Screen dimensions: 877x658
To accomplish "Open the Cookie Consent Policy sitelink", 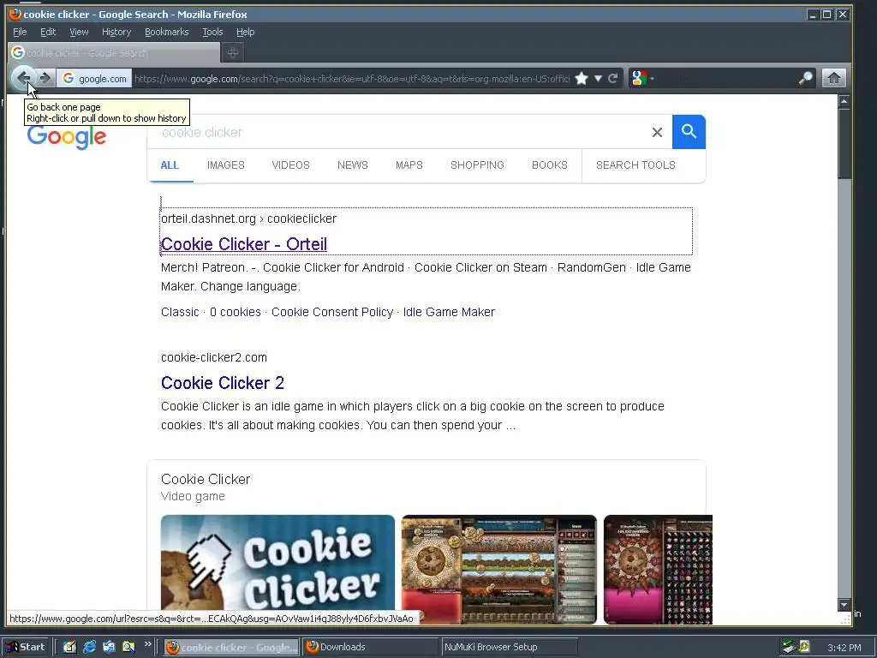I will 332,312.
